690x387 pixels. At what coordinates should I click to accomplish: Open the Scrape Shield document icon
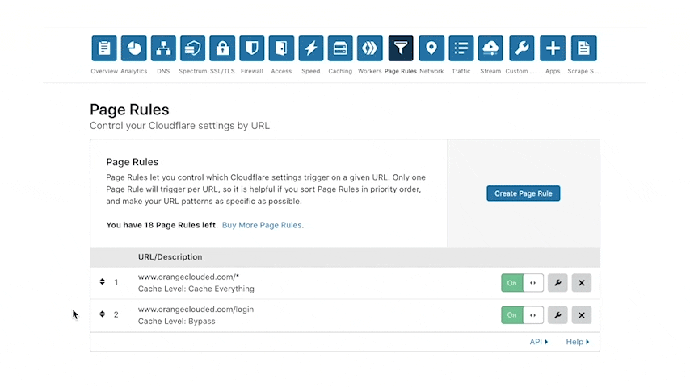pyautogui.click(x=583, y=48)
